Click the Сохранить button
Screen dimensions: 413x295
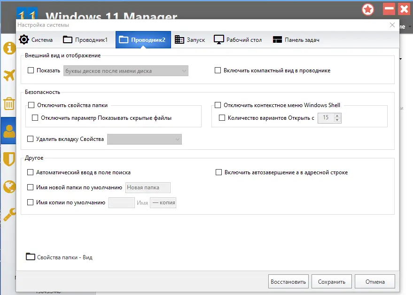coord(332,281)
